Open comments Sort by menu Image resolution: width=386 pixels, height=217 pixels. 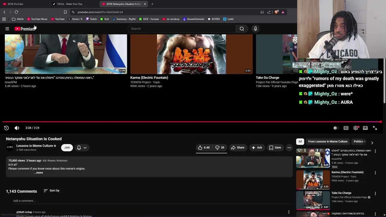(52, 190)
